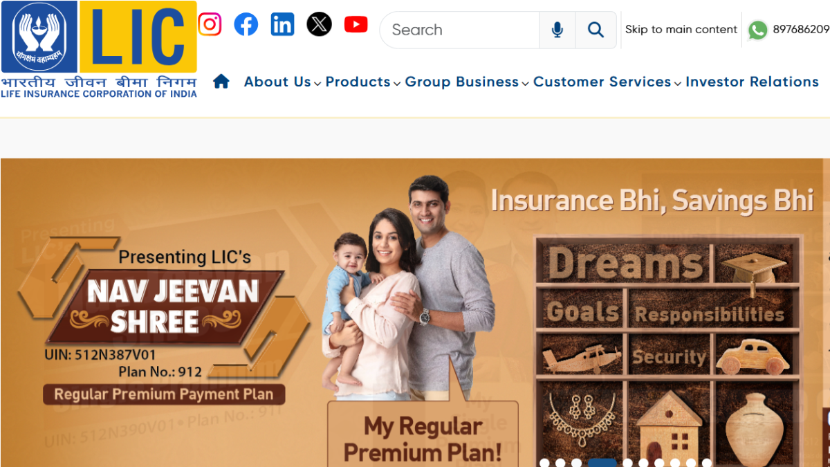The height and width of the screenshot is (467, 830).
Task: Open the Customer Services menu
Action: pos(607,82)
